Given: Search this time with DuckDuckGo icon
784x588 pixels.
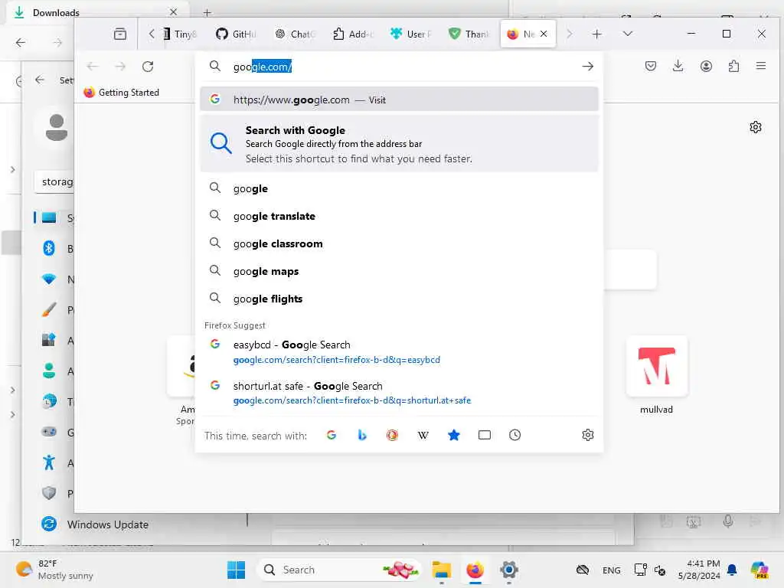Looking at the screenshot, I should pos(393,435).
